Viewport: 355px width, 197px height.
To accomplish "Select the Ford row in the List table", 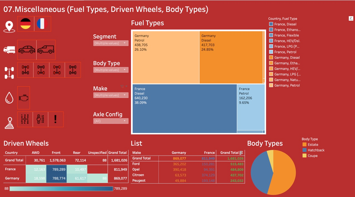I will tap(136, 164).
